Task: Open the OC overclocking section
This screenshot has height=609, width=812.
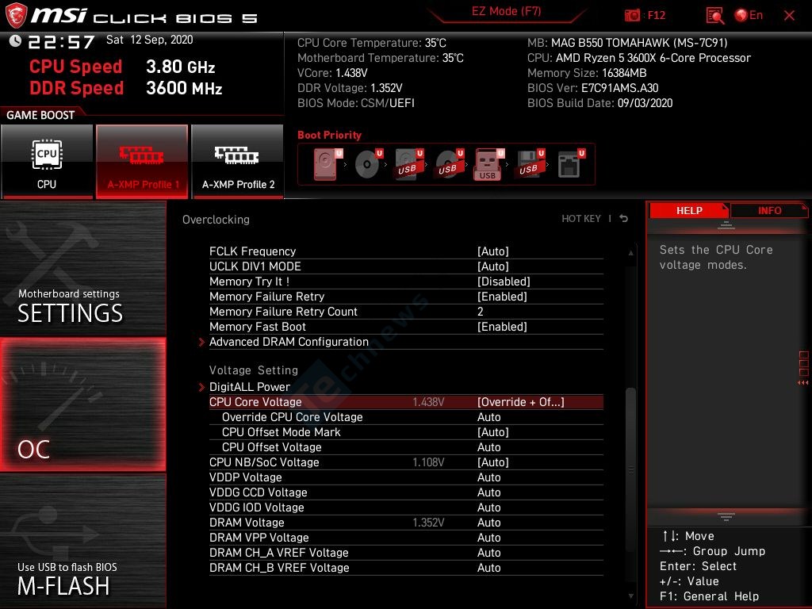Action: (82, 405)
